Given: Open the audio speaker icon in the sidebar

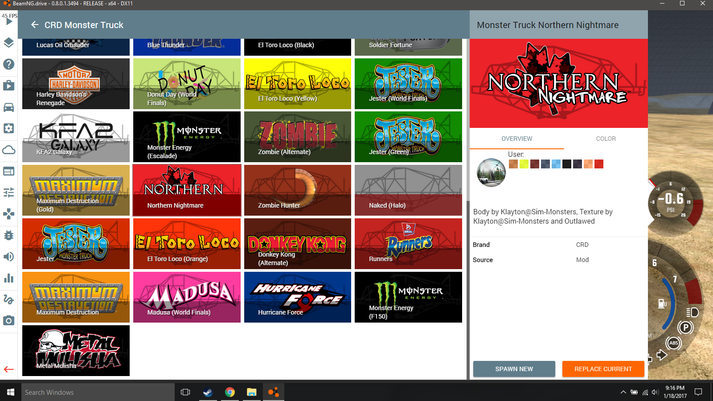Looking at the screenshot, I should tap(9, 257).
